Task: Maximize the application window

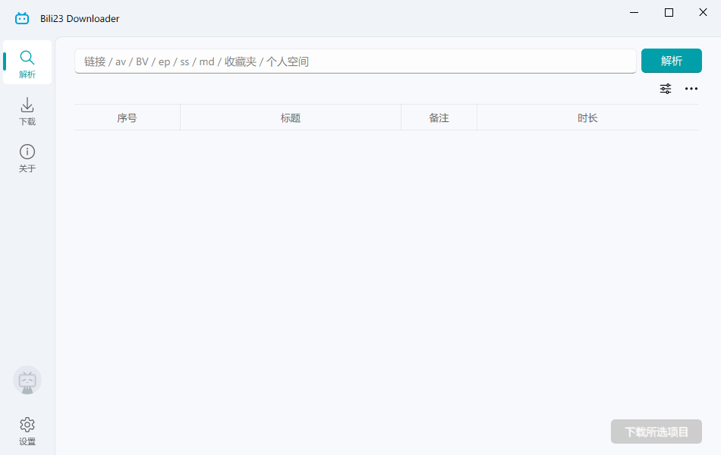Action: coord(668,12)
